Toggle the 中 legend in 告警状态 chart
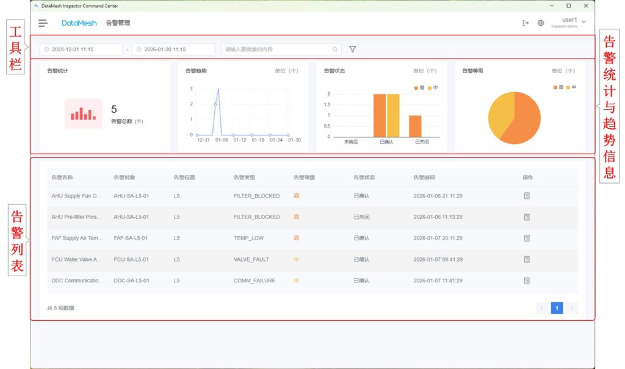Image resolution: width=625 pixels, height=369 pixels. [x=433, y=88]
